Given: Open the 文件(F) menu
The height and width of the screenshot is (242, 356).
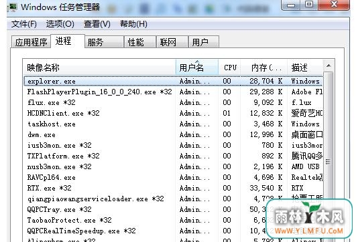Looking at the screenshot, I should [24, 24].
